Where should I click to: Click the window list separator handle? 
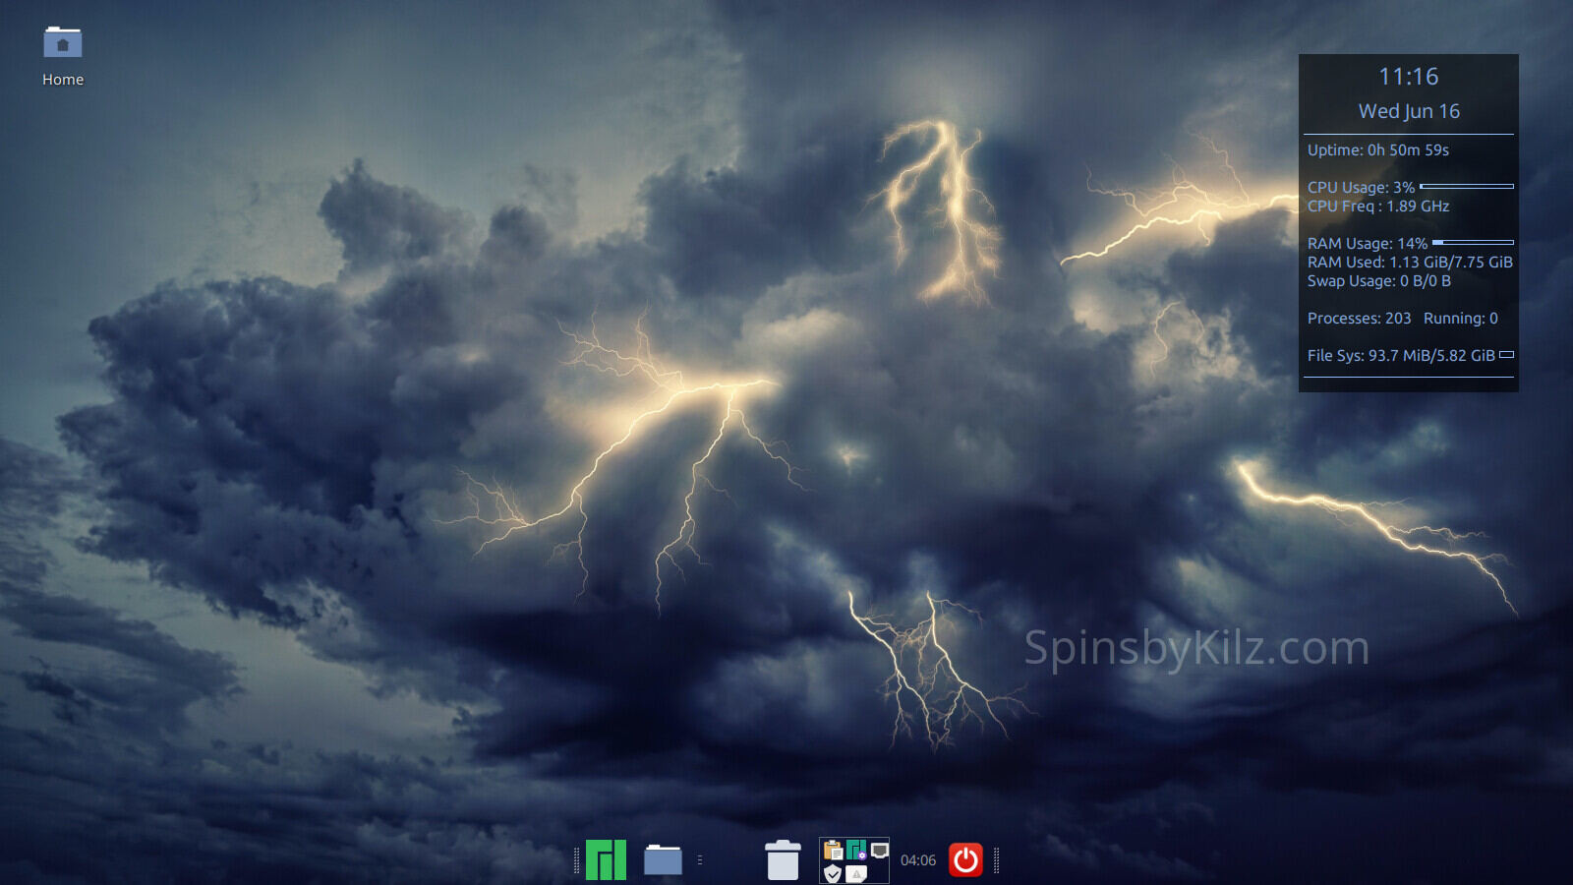pyautogui.click(x=700, y=860)
